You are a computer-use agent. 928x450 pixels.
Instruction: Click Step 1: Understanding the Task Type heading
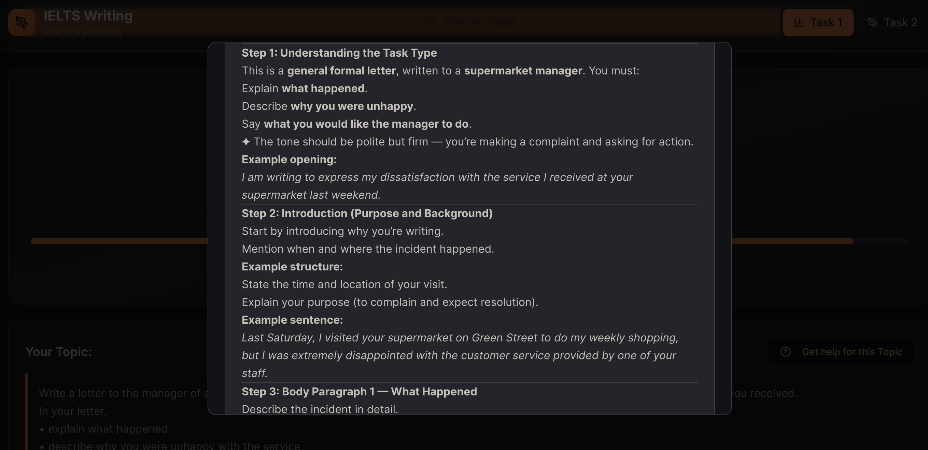point(339,53)
